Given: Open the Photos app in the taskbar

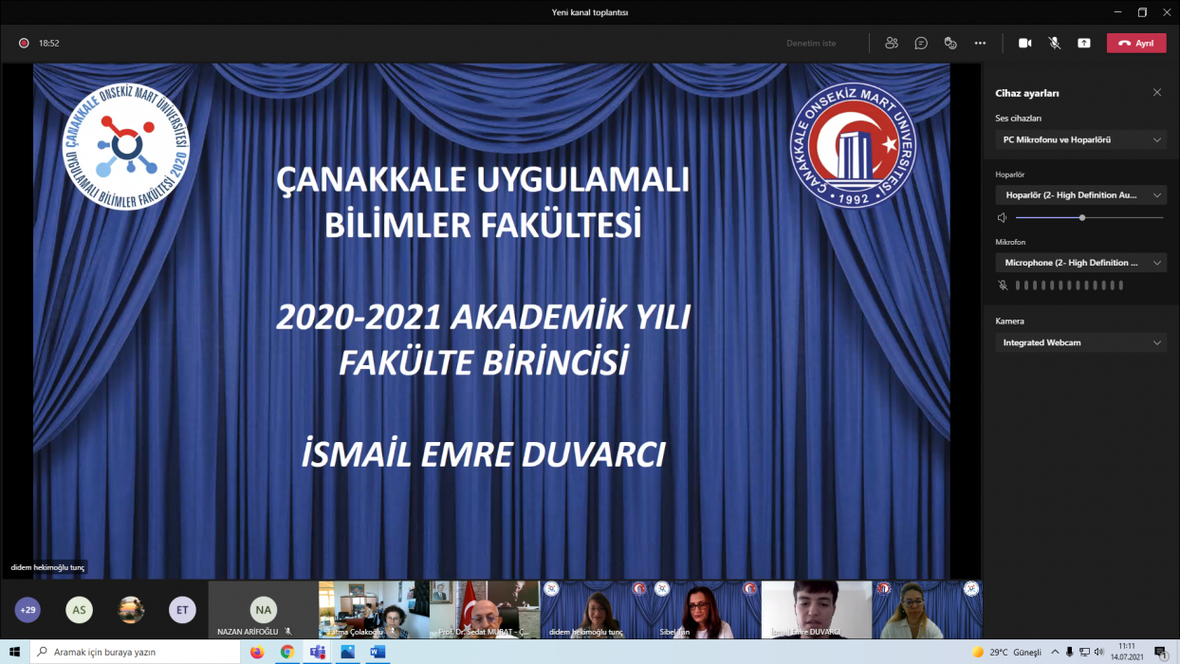Looking at the screenshot, I should tap(348, 652).
